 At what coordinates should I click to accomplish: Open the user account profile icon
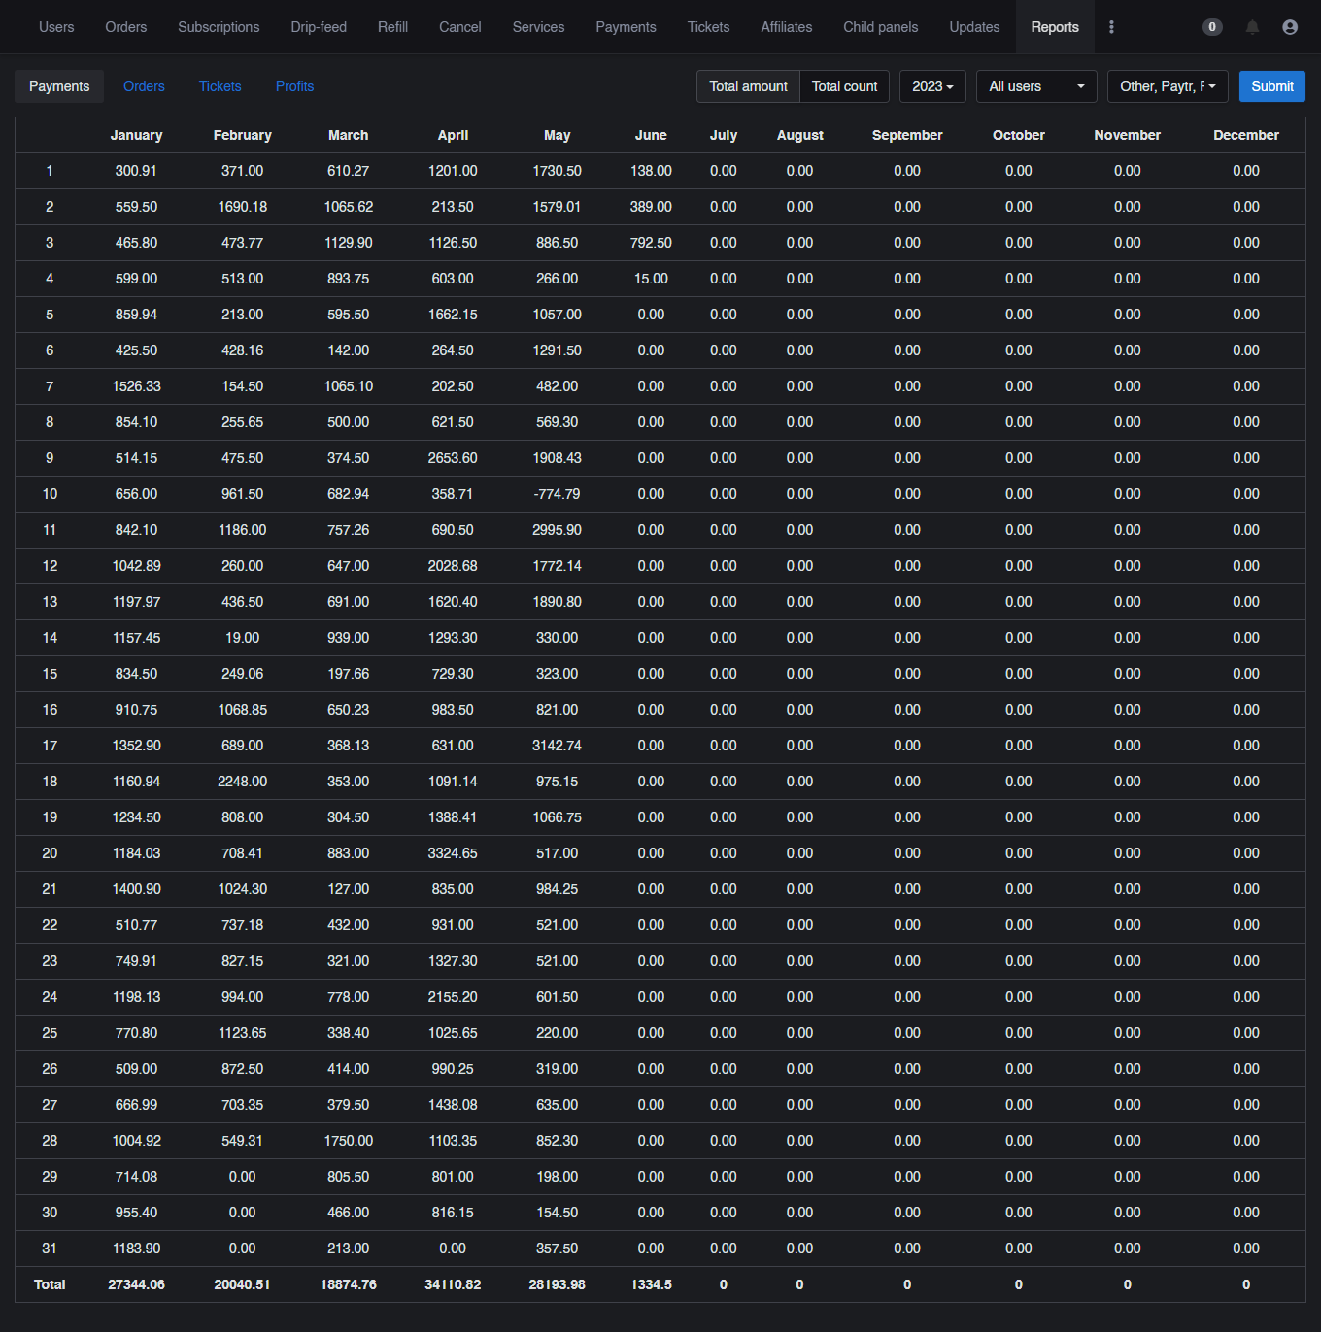(1290, 27)
